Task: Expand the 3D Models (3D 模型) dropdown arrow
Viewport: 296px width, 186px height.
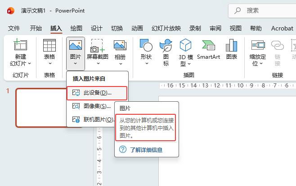Action: coord(189,64)
